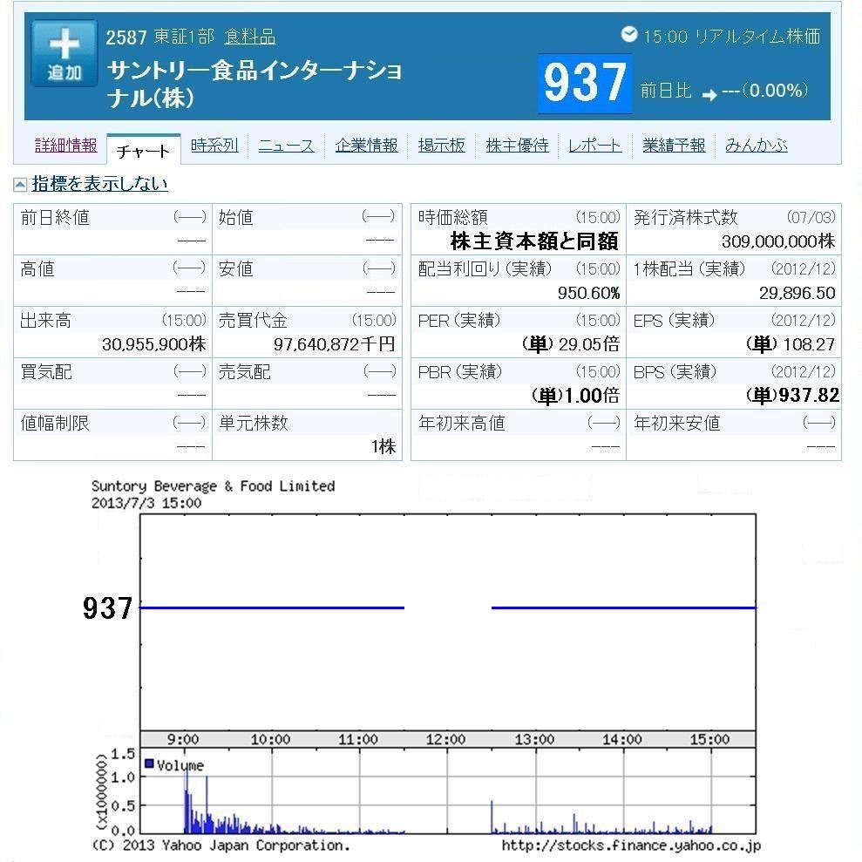Click the 時価総額 label

[x=452, y=217]
